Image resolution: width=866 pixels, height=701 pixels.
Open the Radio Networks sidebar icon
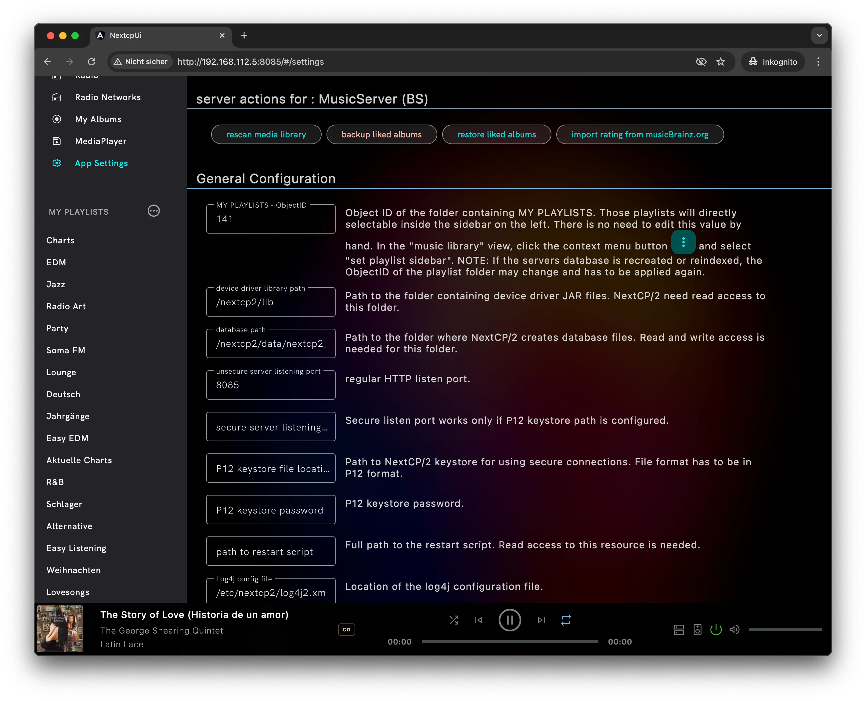click(x=57, y=97)
